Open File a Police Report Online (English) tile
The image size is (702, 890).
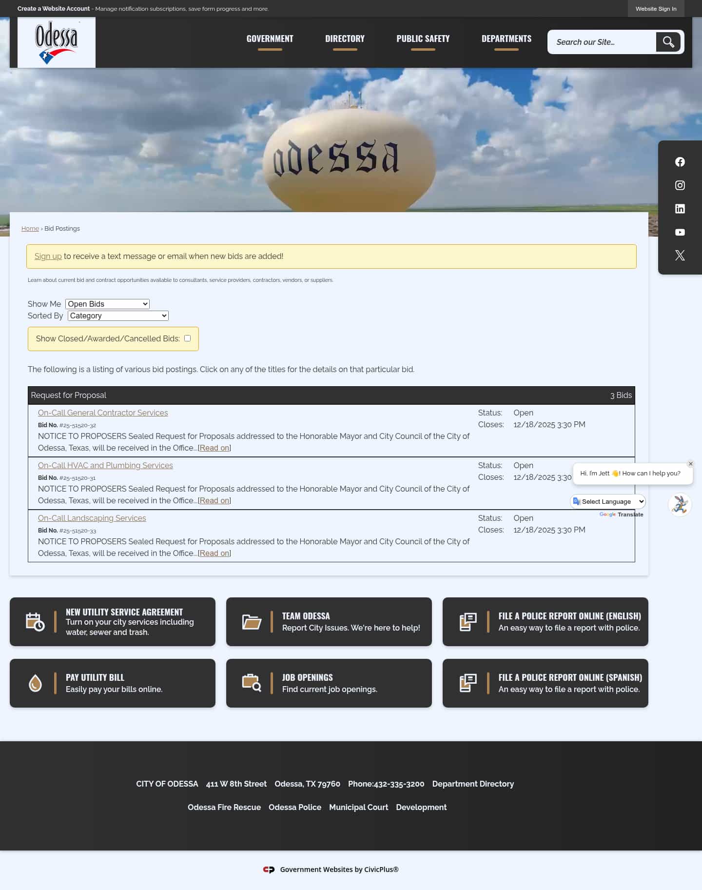click(546, 622)
